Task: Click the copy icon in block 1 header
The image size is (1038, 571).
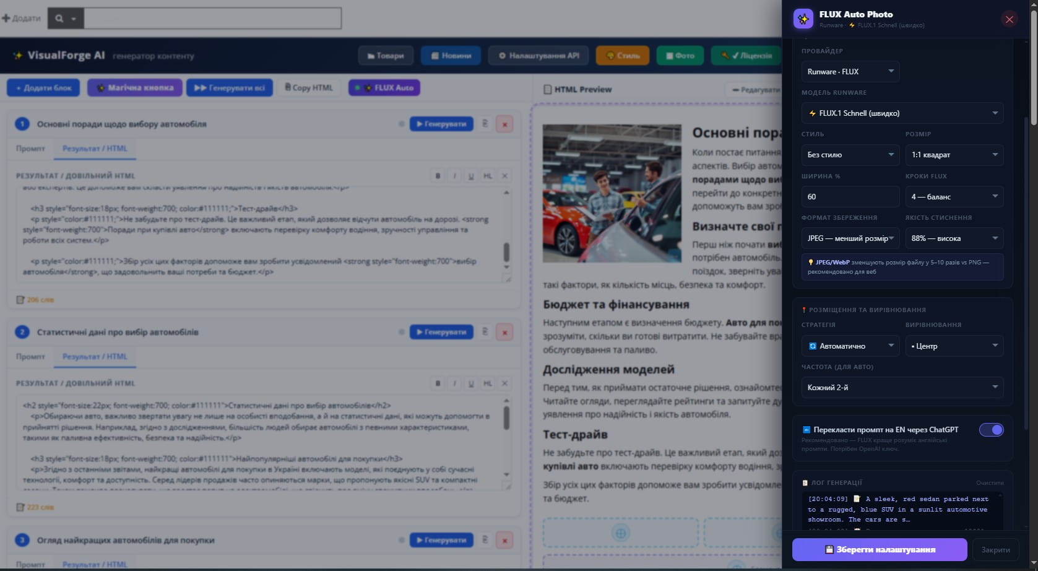Action: pos(485,124)
